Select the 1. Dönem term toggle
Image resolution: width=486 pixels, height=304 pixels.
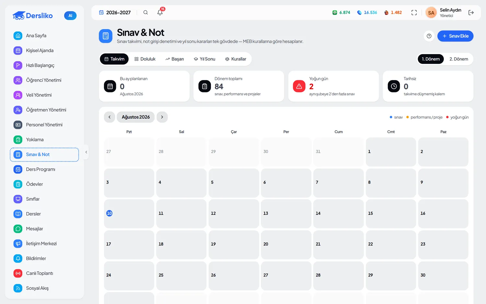pos(431,59)
